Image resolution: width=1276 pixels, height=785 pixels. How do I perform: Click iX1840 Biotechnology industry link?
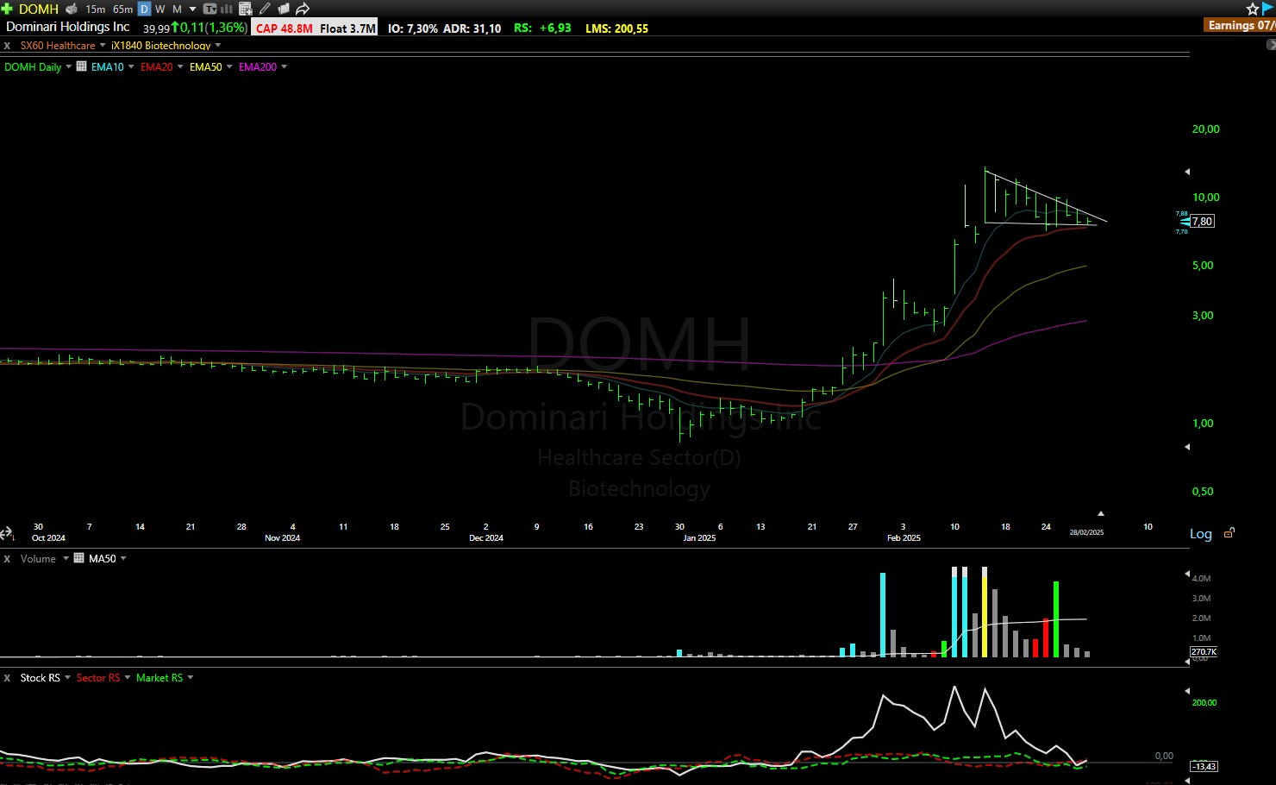click(161, 46)
